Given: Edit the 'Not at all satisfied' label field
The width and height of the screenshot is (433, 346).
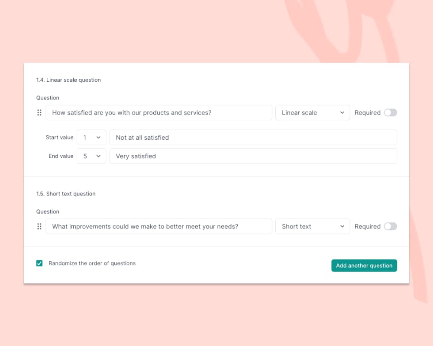Looking at the screenshot, I should (253, 138).
